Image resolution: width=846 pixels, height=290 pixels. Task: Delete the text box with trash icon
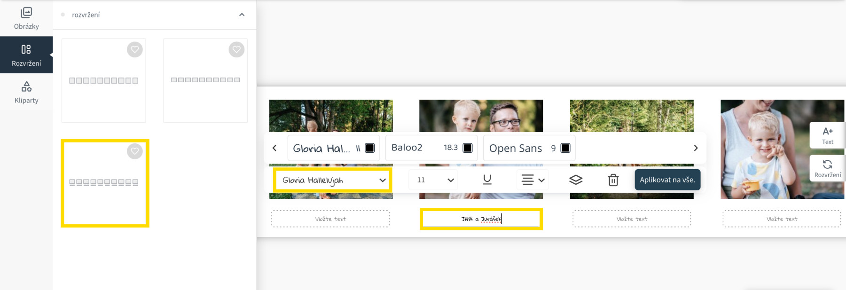[613, 180]
